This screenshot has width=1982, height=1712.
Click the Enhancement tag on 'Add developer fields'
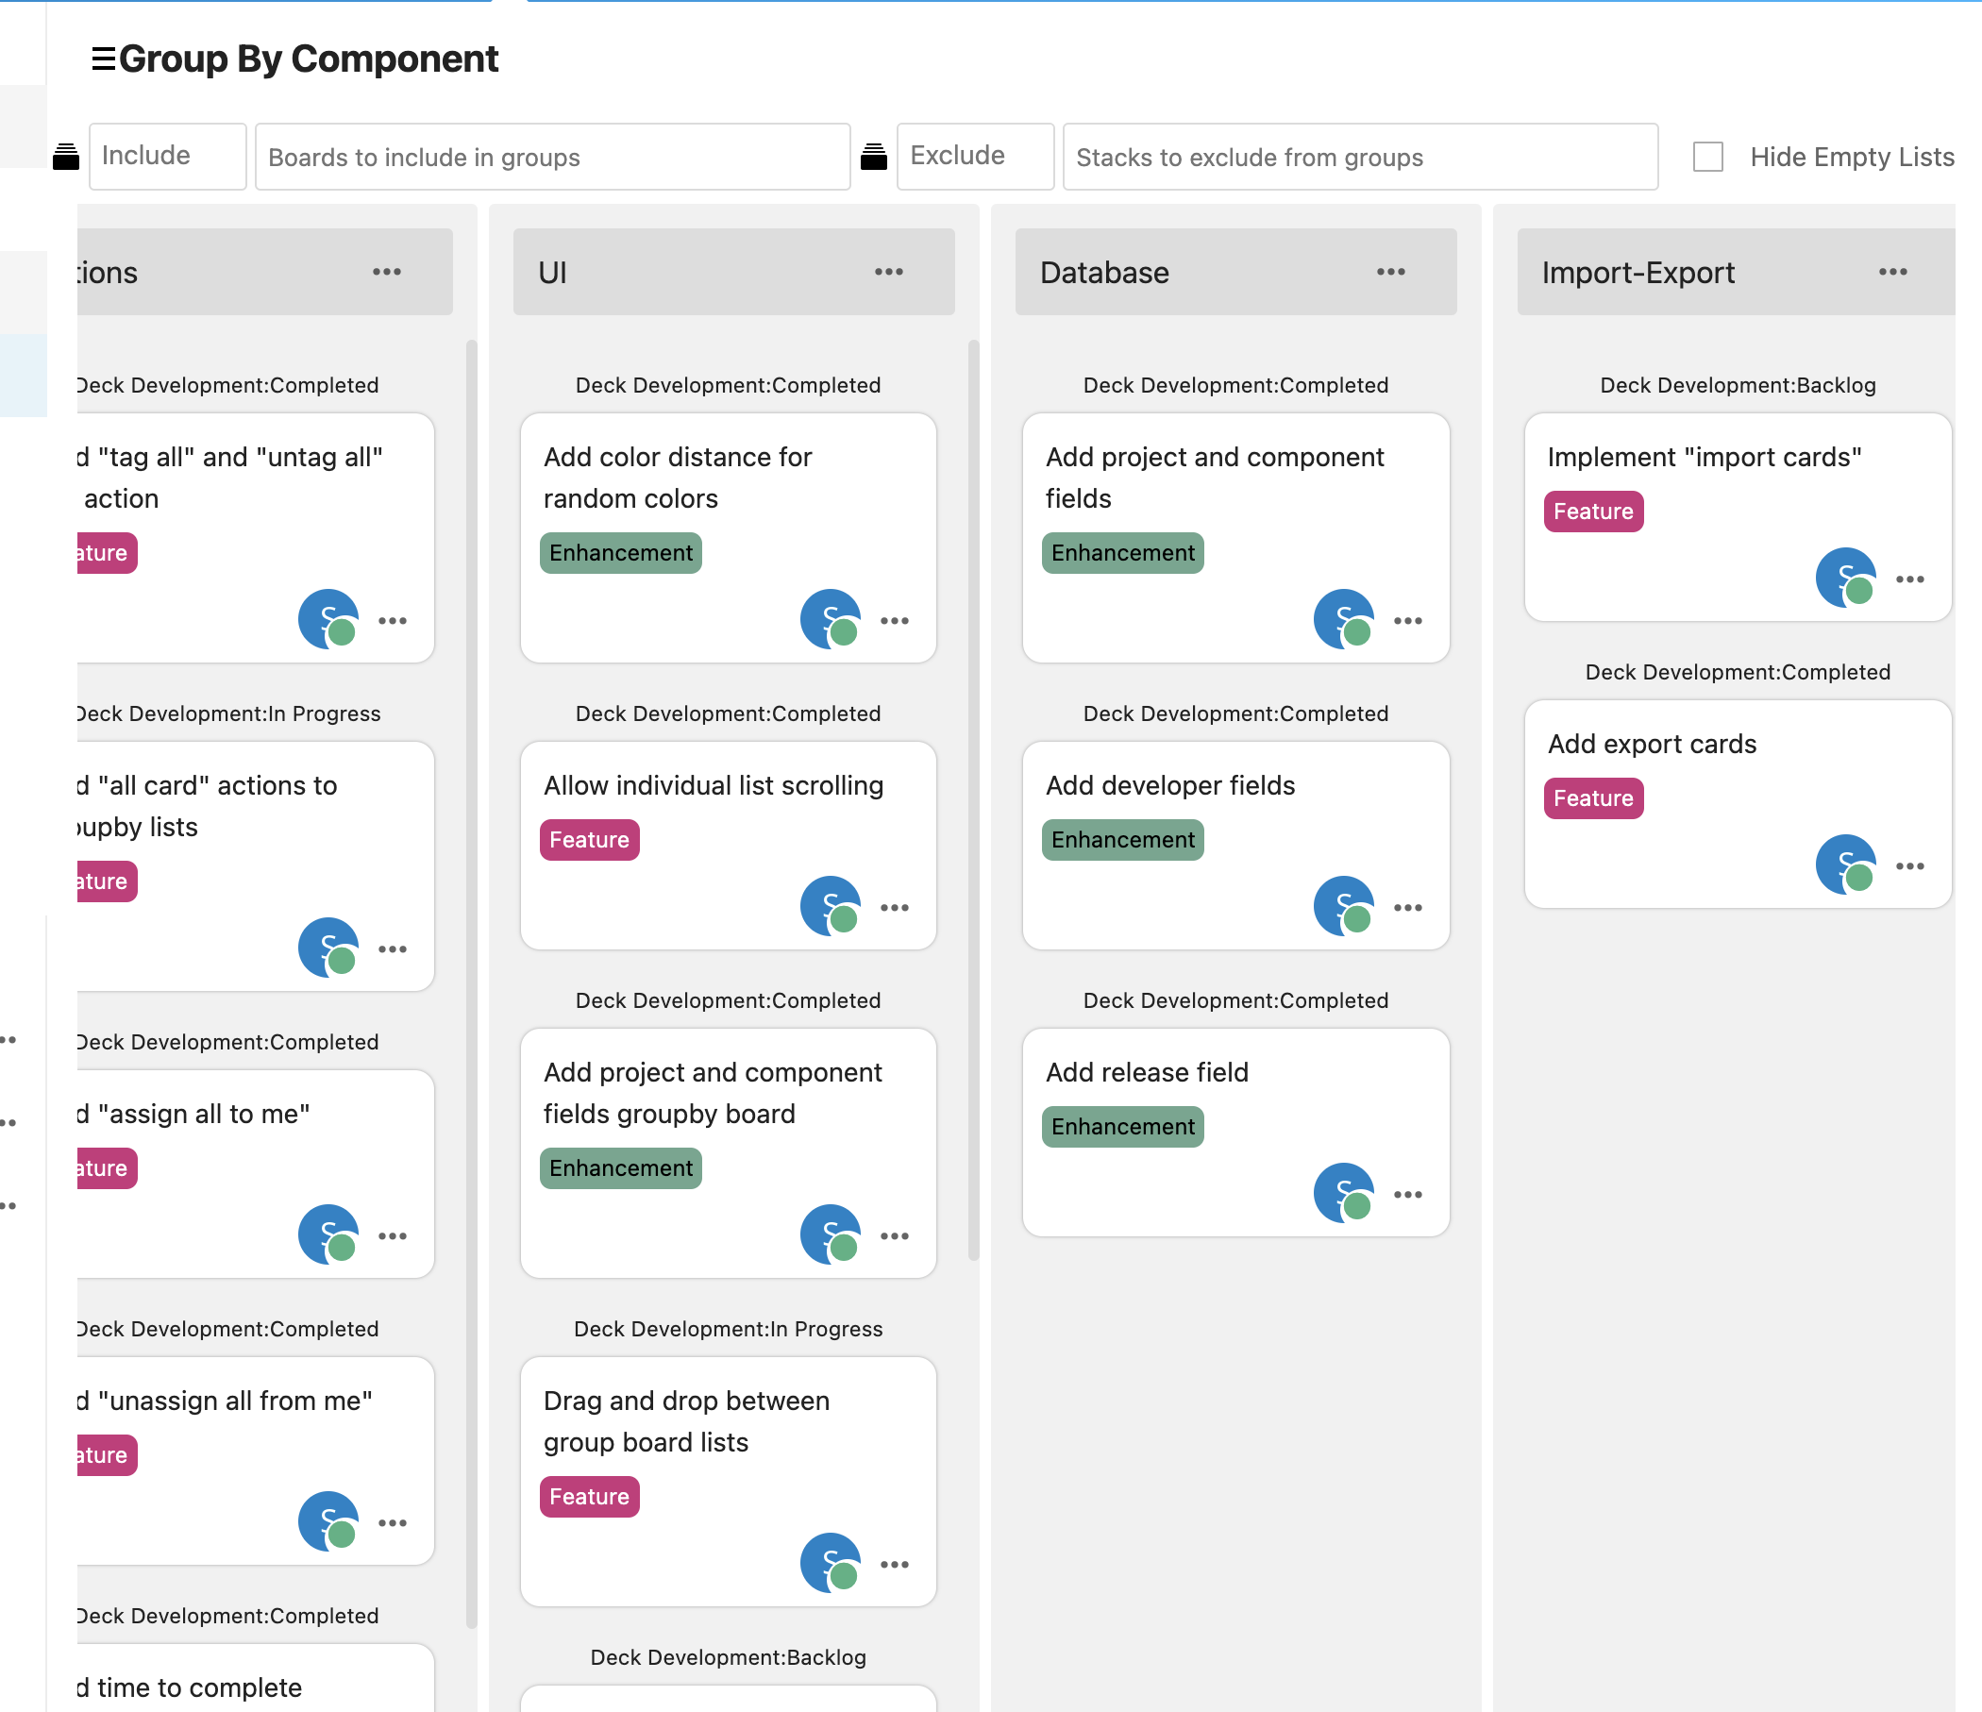point(1122,840)
